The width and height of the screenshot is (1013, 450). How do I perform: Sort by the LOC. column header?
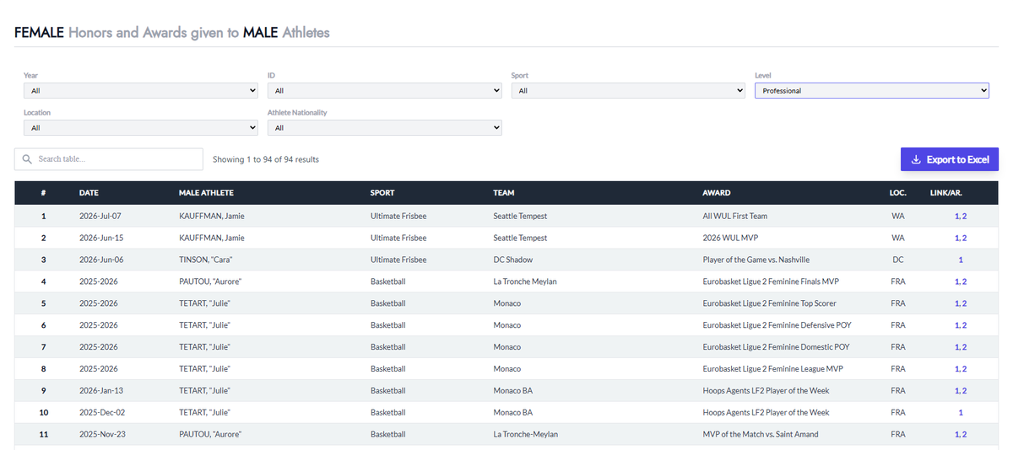click(x=898, y=193)
